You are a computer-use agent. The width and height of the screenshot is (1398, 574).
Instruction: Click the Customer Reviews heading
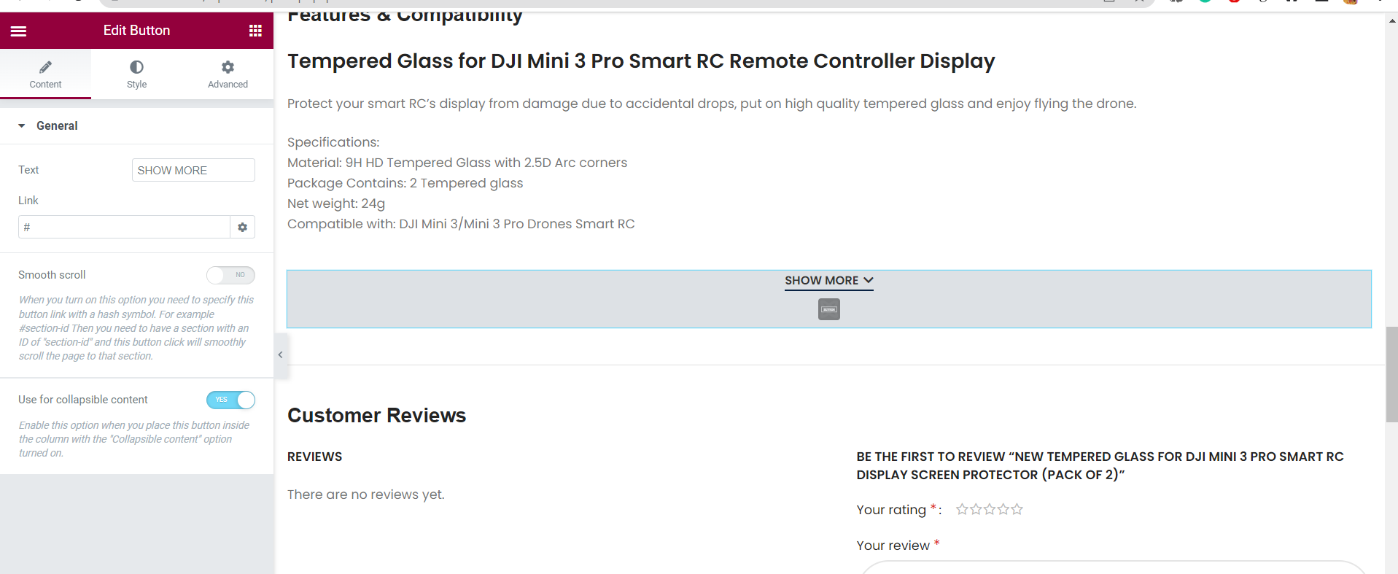(x=376, y=416)
